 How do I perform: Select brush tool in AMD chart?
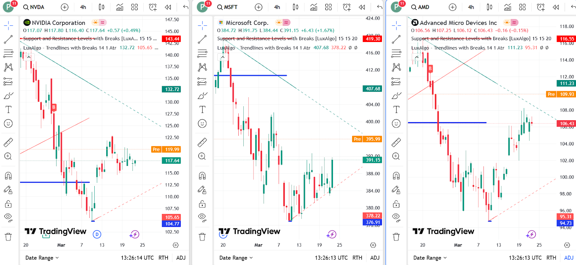[x=396, y=96]
